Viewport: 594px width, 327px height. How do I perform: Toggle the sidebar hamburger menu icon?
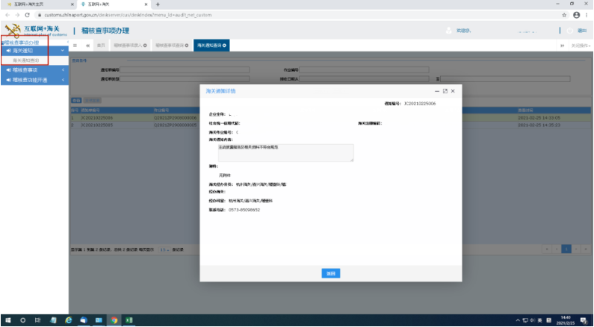coord(75,46)
